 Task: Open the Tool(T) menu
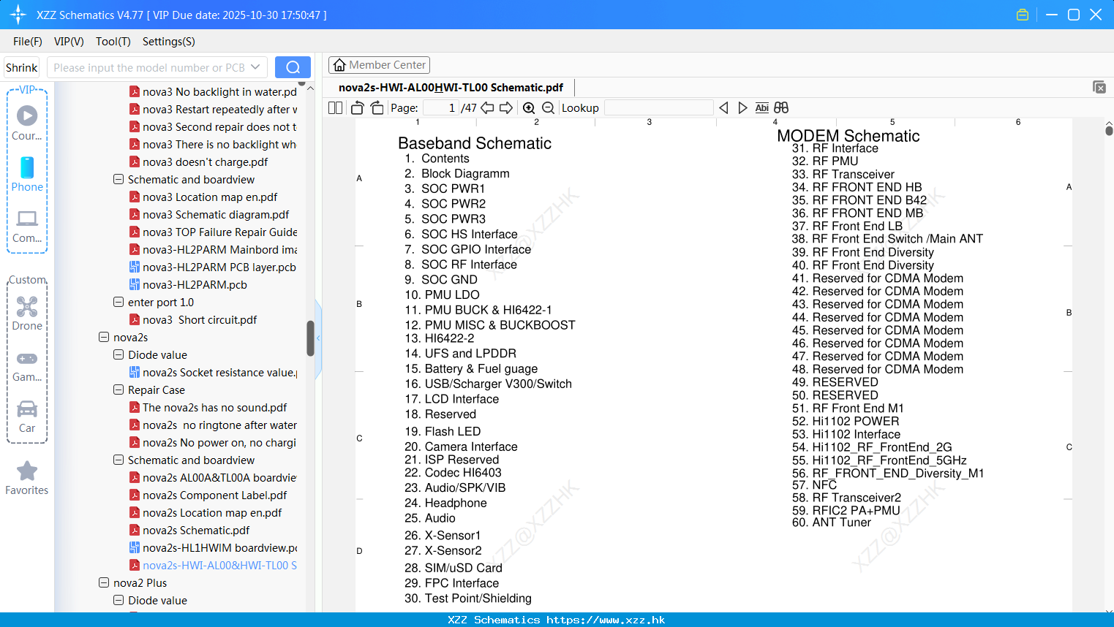[113, 41]
